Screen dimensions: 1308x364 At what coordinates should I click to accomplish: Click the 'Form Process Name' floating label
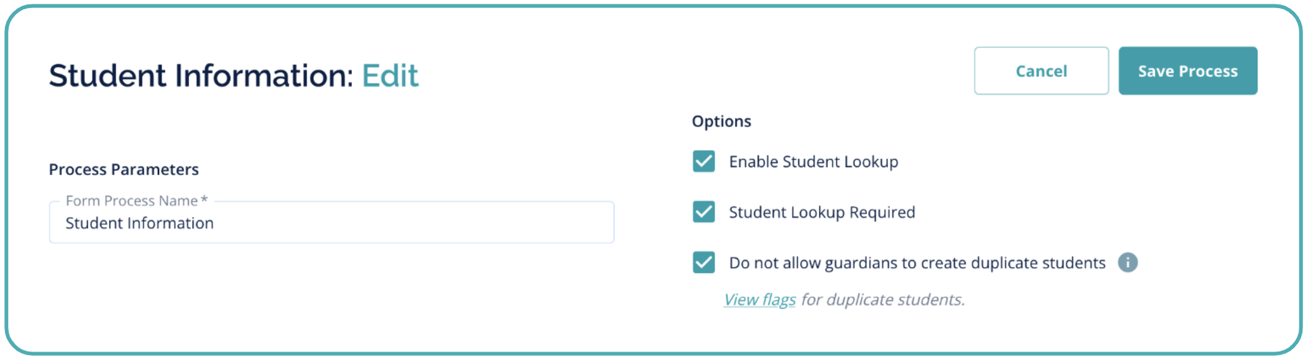(x=131, y=201)
